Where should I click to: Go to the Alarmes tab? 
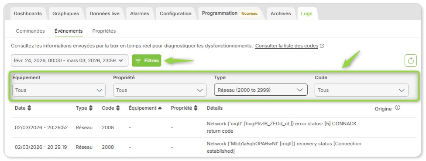click(x=140, y=13)
